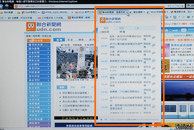The height and width of the screenshot is (130, 194).
Task: Select the 影音 tab above the photo
Action: (x=70, y=40)
